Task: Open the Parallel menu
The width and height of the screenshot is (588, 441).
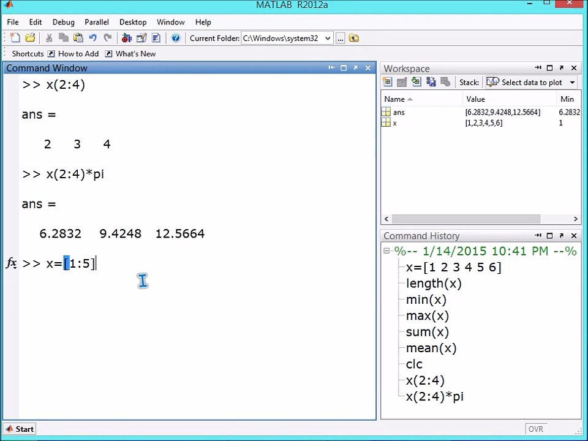Action: click(97, 22)
